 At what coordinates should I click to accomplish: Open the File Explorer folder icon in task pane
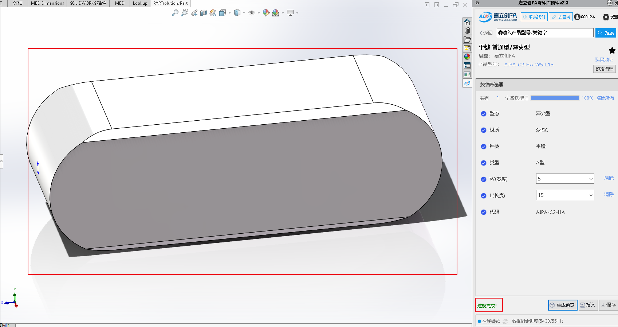pyautogui.click(x=467, y=39)
